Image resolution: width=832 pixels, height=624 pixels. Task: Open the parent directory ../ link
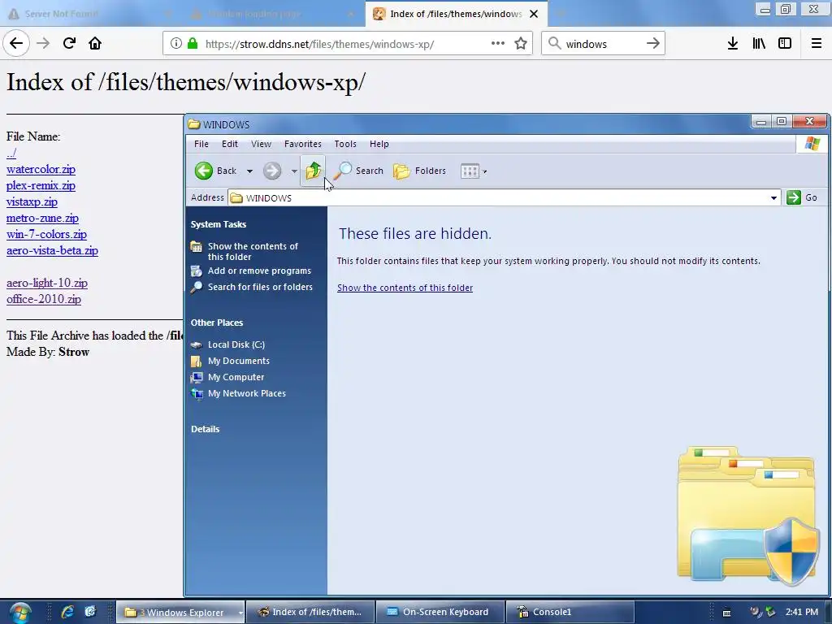click(11, 154)
